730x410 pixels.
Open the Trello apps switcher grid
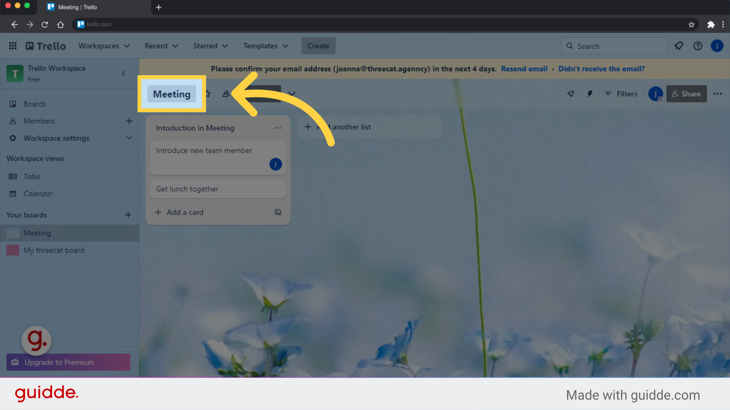pyautogui.click(x=13, y=46)
